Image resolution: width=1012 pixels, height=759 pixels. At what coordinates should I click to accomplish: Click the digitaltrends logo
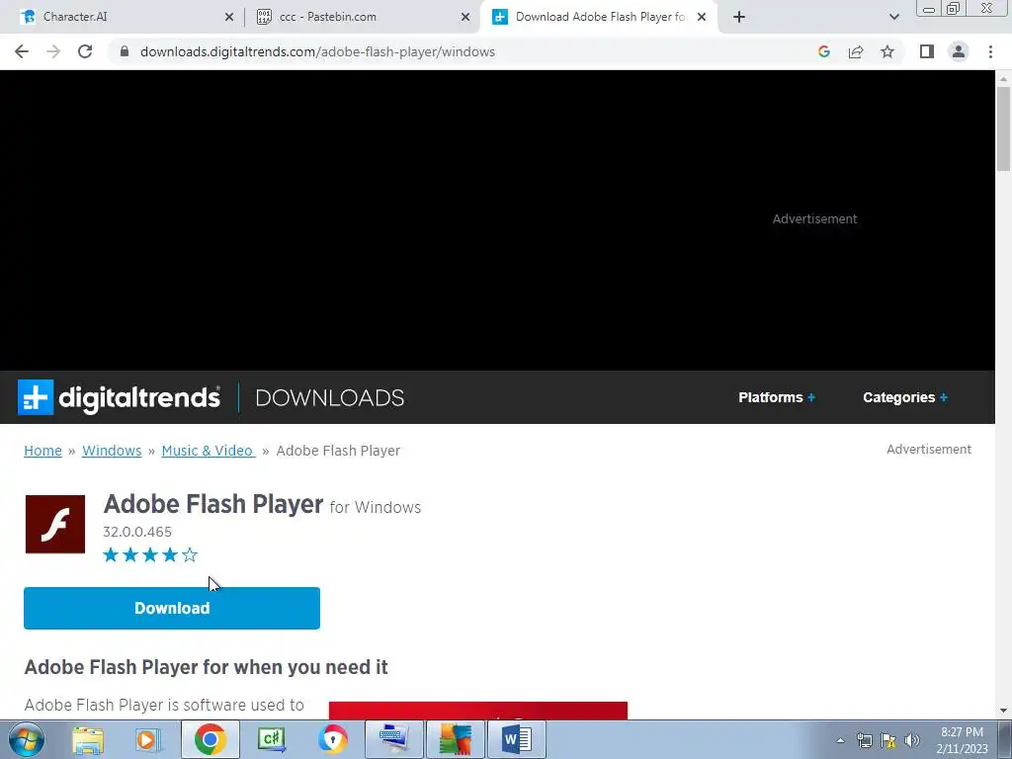point(119,397)
